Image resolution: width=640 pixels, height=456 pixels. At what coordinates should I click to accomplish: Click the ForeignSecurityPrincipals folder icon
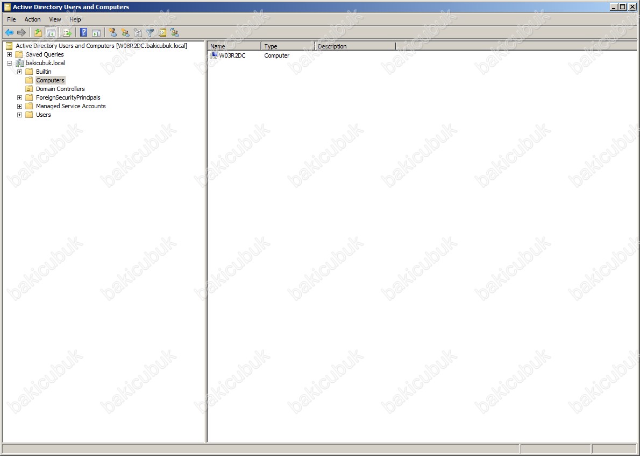pyautogui.click(x=29, y=97)
